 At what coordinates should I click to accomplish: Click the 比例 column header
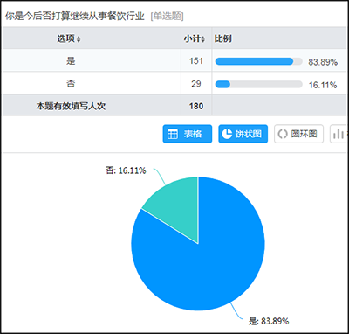tap(222, 38)
